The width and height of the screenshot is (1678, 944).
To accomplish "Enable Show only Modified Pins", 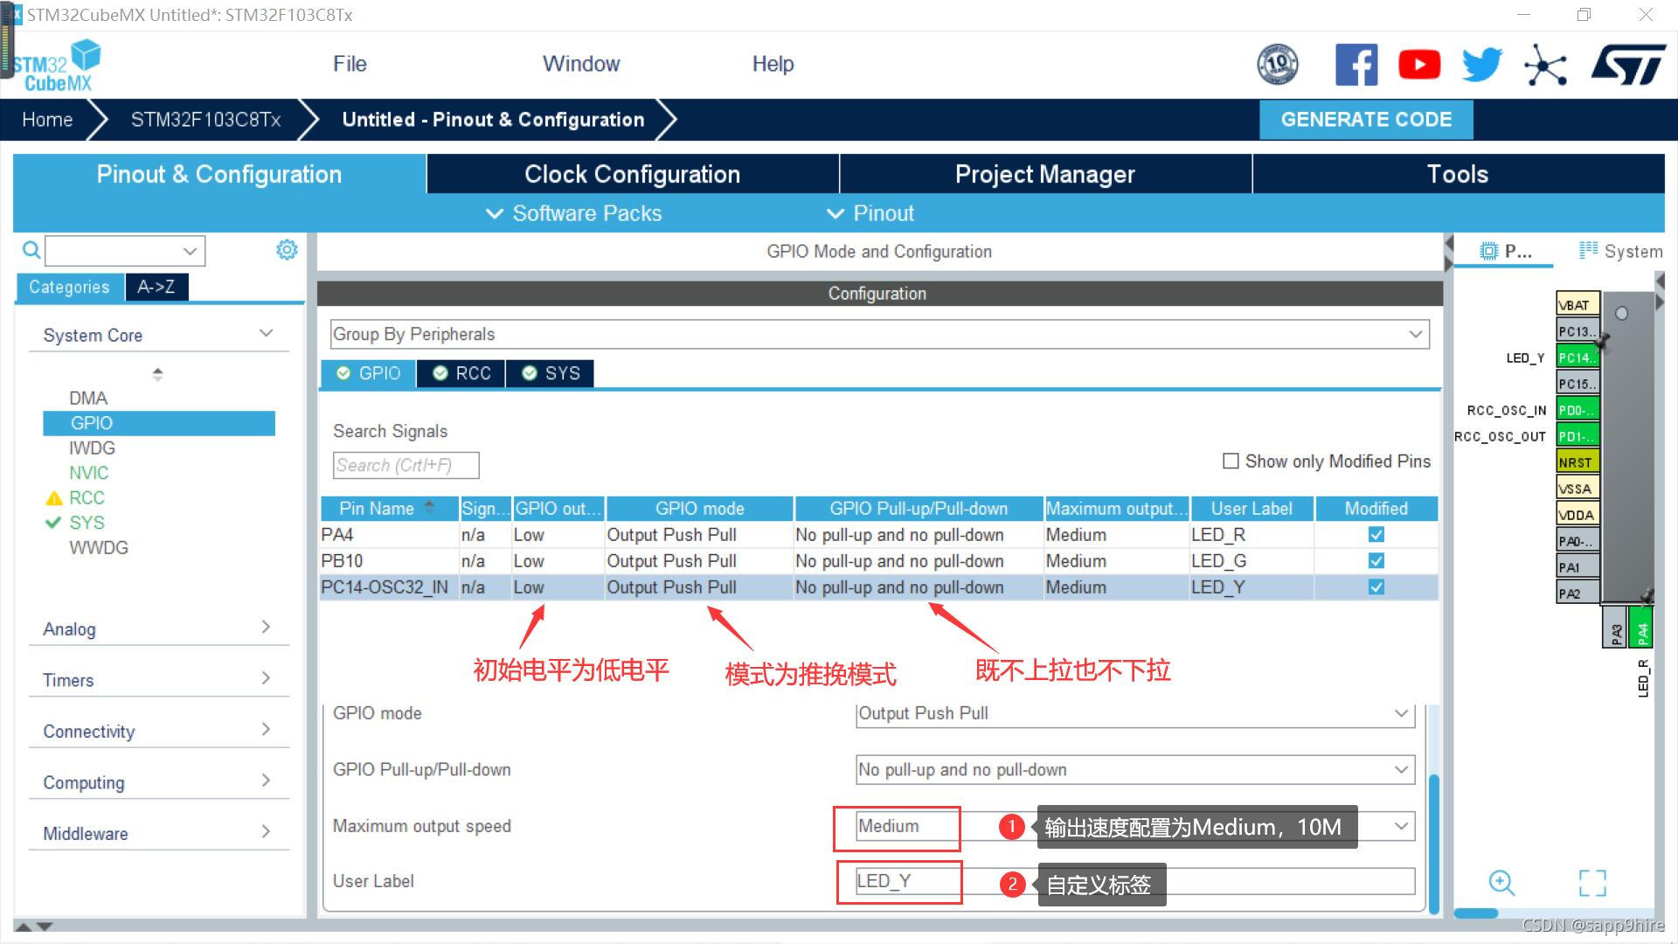I will [x=1231, y=461].
